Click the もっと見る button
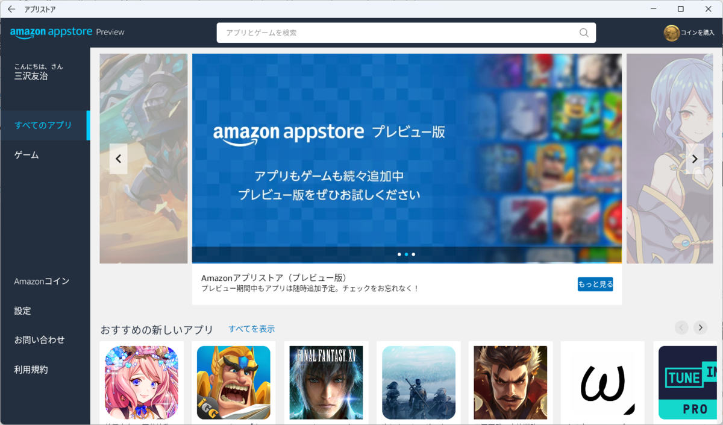 tap(595, 283)
